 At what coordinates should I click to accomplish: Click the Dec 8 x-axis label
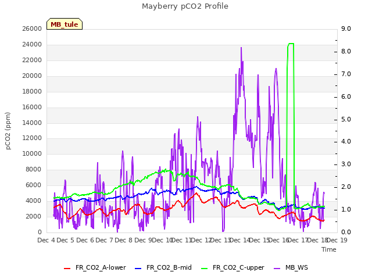tap(123, 240)
